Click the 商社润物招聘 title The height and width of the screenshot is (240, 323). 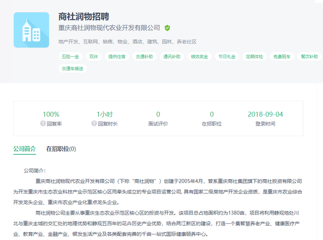pyautogui.click(x=84, y=17)
